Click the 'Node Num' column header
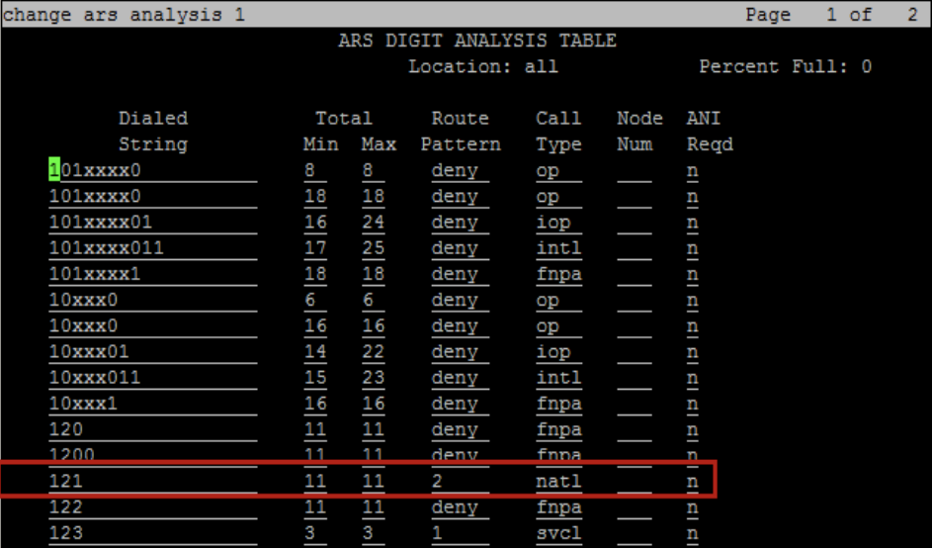Viewport: 933px width, 550px height. point(639,132)
